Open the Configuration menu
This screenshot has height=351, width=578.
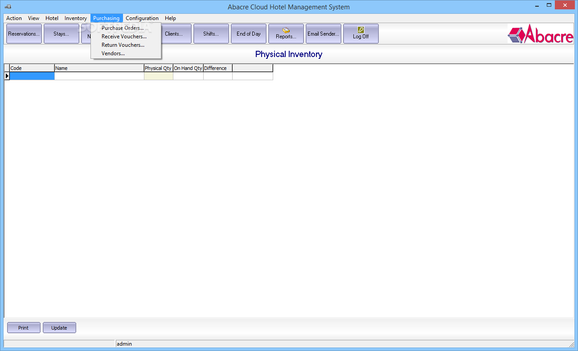click(x=142, y=18)
